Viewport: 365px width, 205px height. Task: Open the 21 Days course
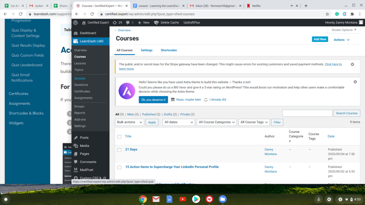point(131,149)
